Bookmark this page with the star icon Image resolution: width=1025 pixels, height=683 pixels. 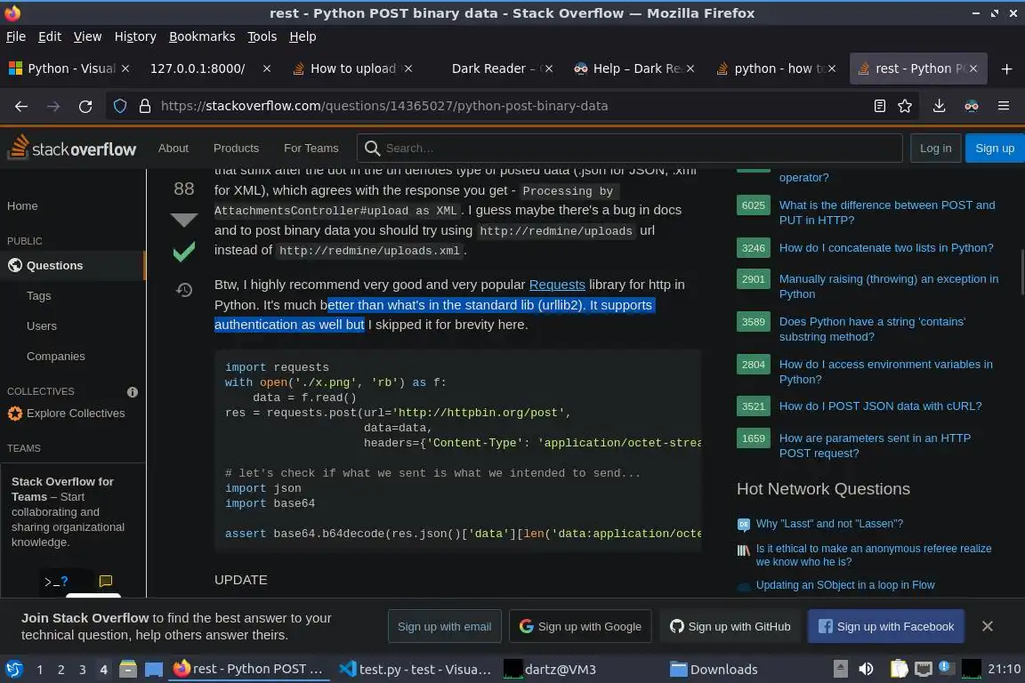905,106
